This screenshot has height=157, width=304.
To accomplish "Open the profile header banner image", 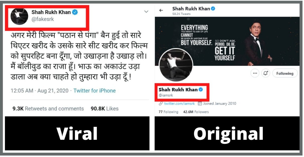I will (x=227, y=41).
